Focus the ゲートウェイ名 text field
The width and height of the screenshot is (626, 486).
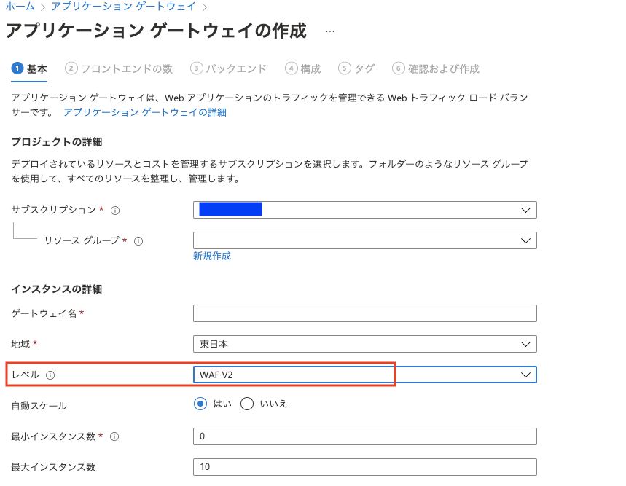pos(365,313)
